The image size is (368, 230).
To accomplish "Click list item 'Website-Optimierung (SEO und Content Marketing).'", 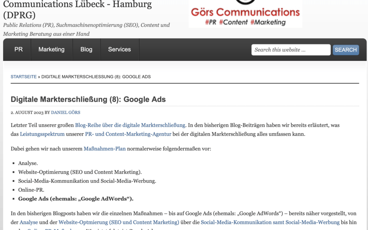I will click(80, 172).
